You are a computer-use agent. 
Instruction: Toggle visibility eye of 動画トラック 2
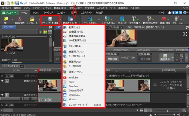(x=7, y=76)
